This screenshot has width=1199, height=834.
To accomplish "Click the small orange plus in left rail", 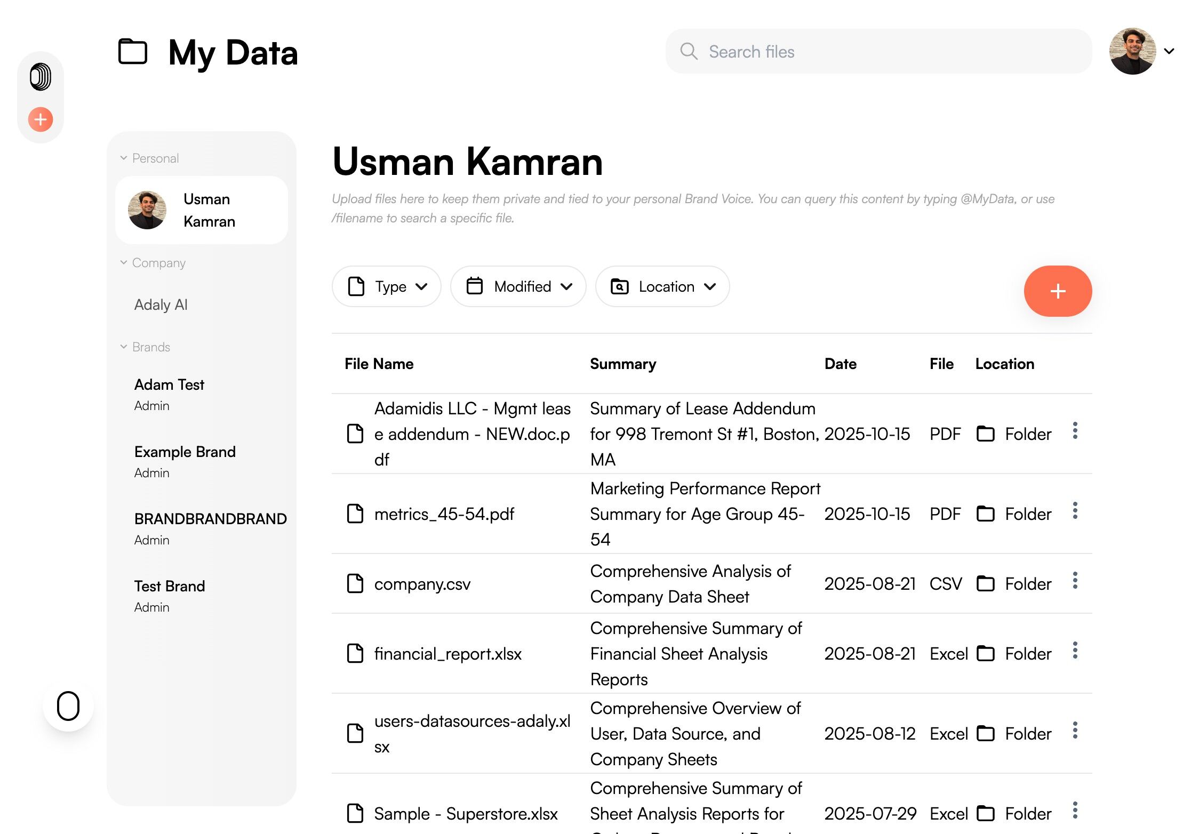I will tap(41, 119).
